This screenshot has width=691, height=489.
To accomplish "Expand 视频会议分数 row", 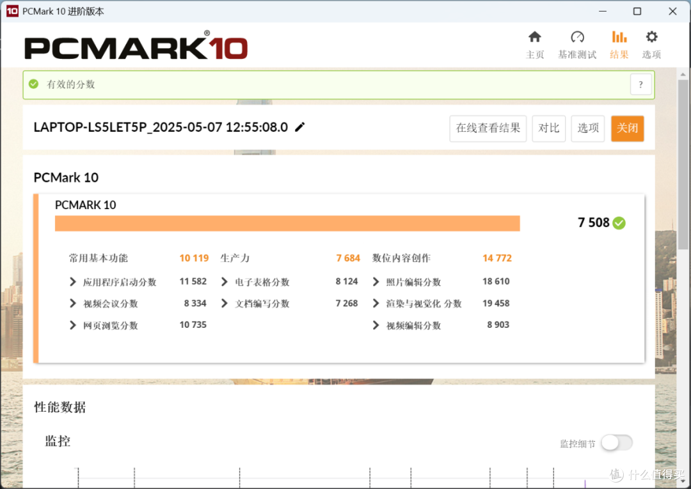I will point(73,303).
